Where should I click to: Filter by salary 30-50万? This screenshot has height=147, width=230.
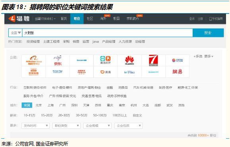[81, 115]
